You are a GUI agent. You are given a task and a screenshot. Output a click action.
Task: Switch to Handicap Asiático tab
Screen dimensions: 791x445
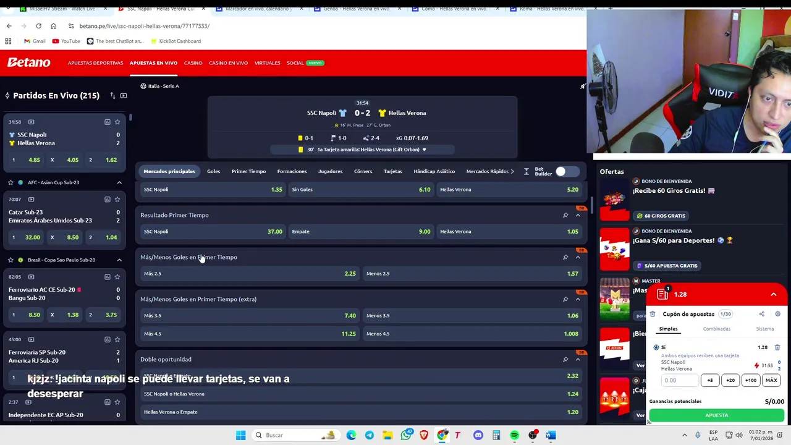click(434, 171)
